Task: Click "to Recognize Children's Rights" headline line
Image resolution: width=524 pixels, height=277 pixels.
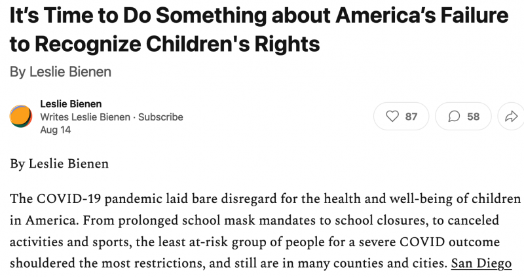Action: point(165,43)
